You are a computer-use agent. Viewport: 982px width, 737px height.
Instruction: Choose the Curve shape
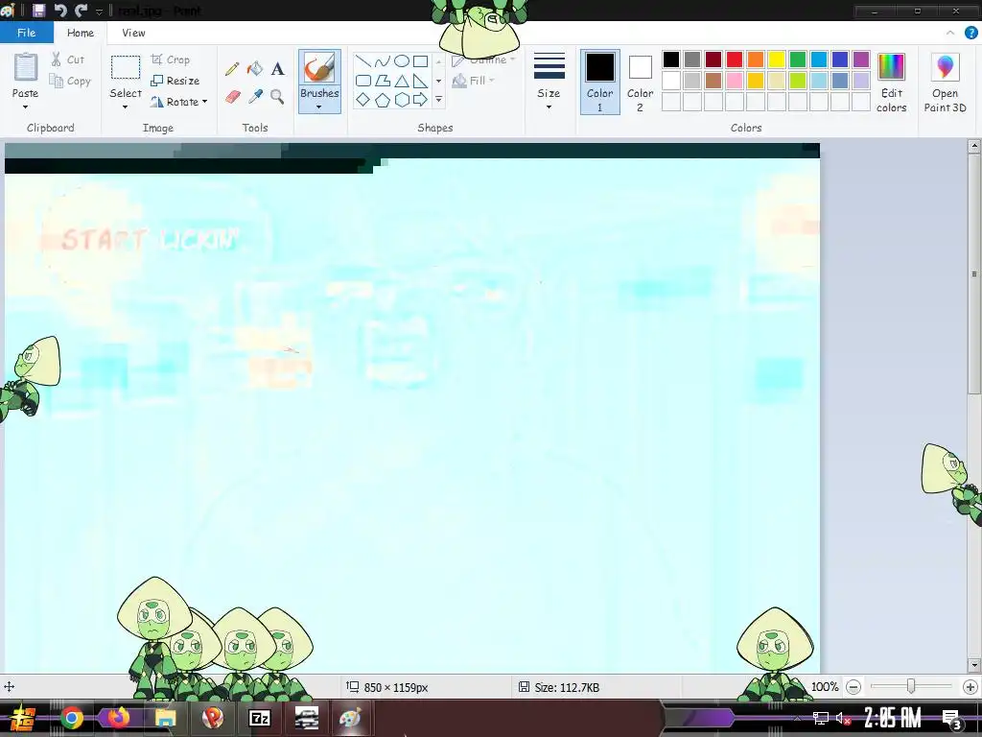coord(382,60)
